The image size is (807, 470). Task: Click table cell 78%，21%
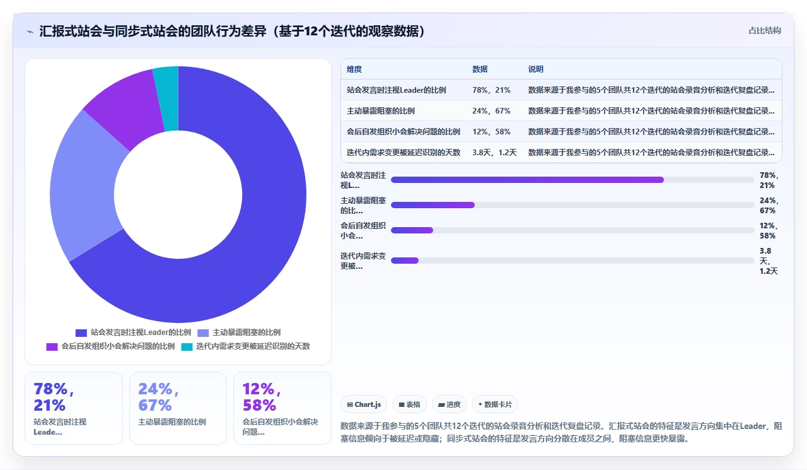[x=491, y=90]
